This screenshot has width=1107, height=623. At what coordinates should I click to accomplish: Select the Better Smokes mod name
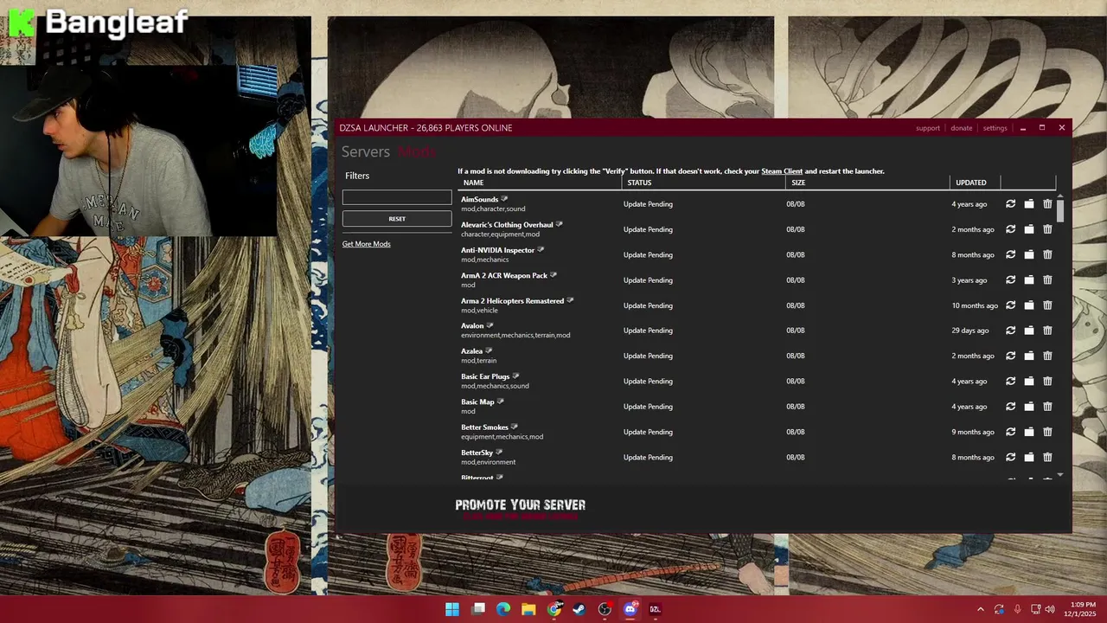point(484,427)
